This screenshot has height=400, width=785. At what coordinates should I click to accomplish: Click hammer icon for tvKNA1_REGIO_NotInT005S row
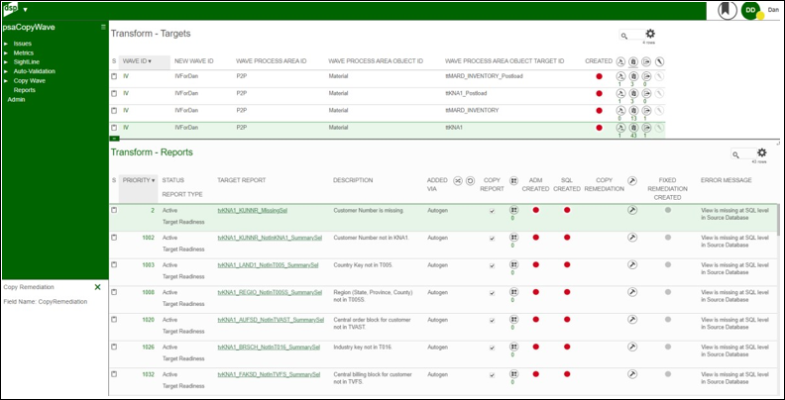[632, 292]
